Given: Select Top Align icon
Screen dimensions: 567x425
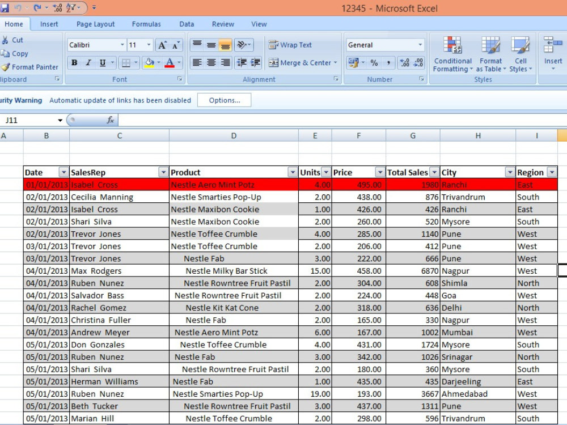Looking at the screenshot, I should pos(197,45).
